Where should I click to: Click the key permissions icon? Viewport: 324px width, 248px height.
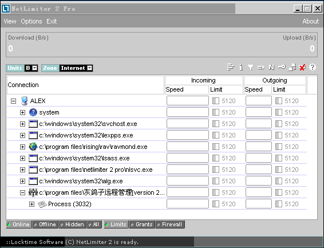point(282,67)
